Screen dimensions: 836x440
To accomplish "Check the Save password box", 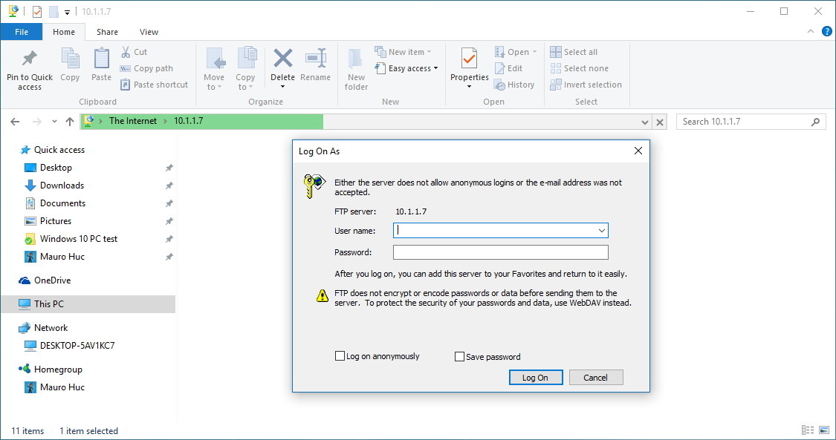I will pyautogui.click(x=459, y=357).
